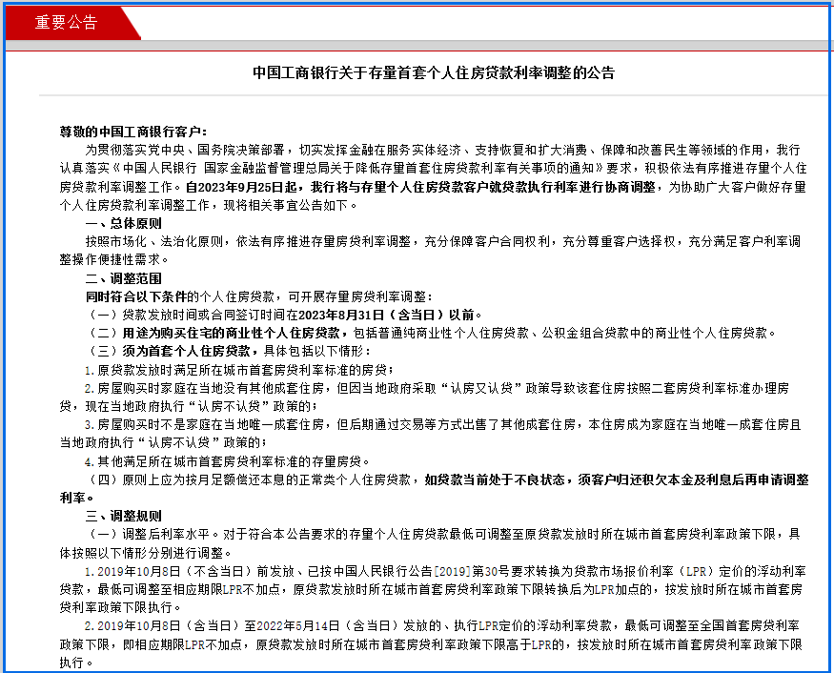
Task: Click the text 第30号 in rule 1
Action: point(491,571)
